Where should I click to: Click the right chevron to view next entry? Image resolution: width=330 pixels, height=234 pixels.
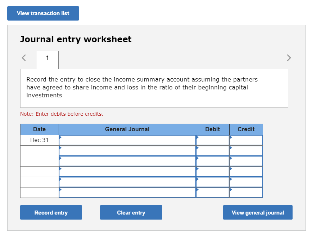pos(289,58)
